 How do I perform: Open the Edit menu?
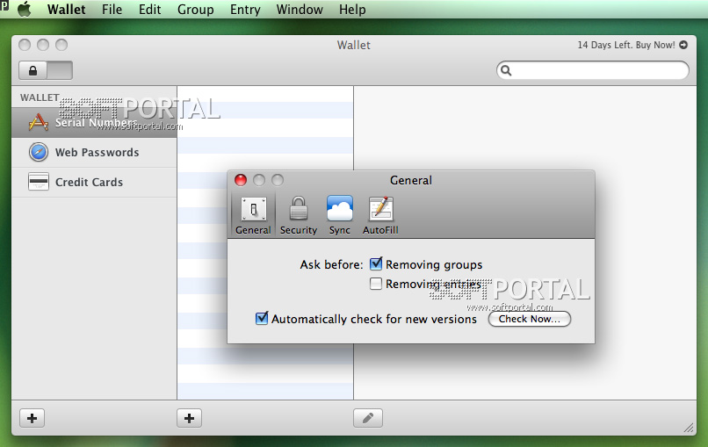[x=150, y=10]
